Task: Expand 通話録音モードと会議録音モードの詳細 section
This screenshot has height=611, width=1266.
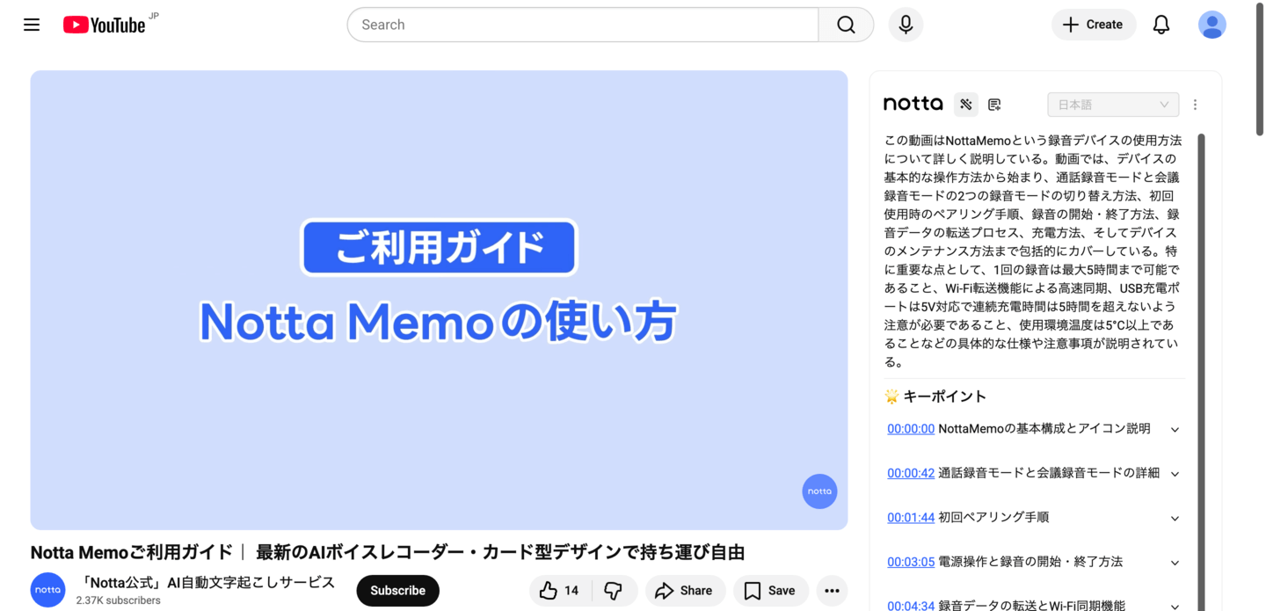Action: 1175,474
